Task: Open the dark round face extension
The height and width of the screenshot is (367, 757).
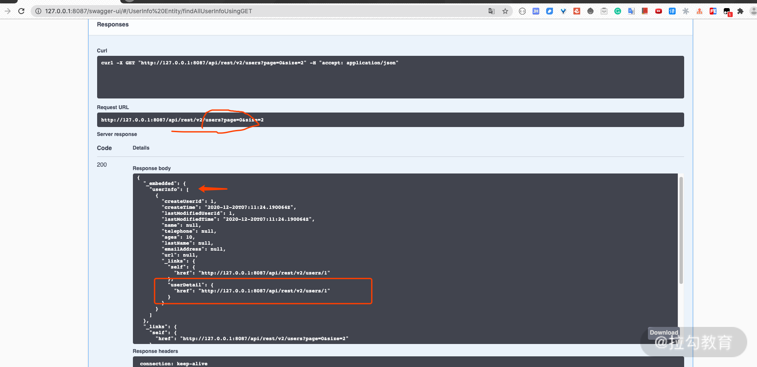Action: (x=590, y=11)
